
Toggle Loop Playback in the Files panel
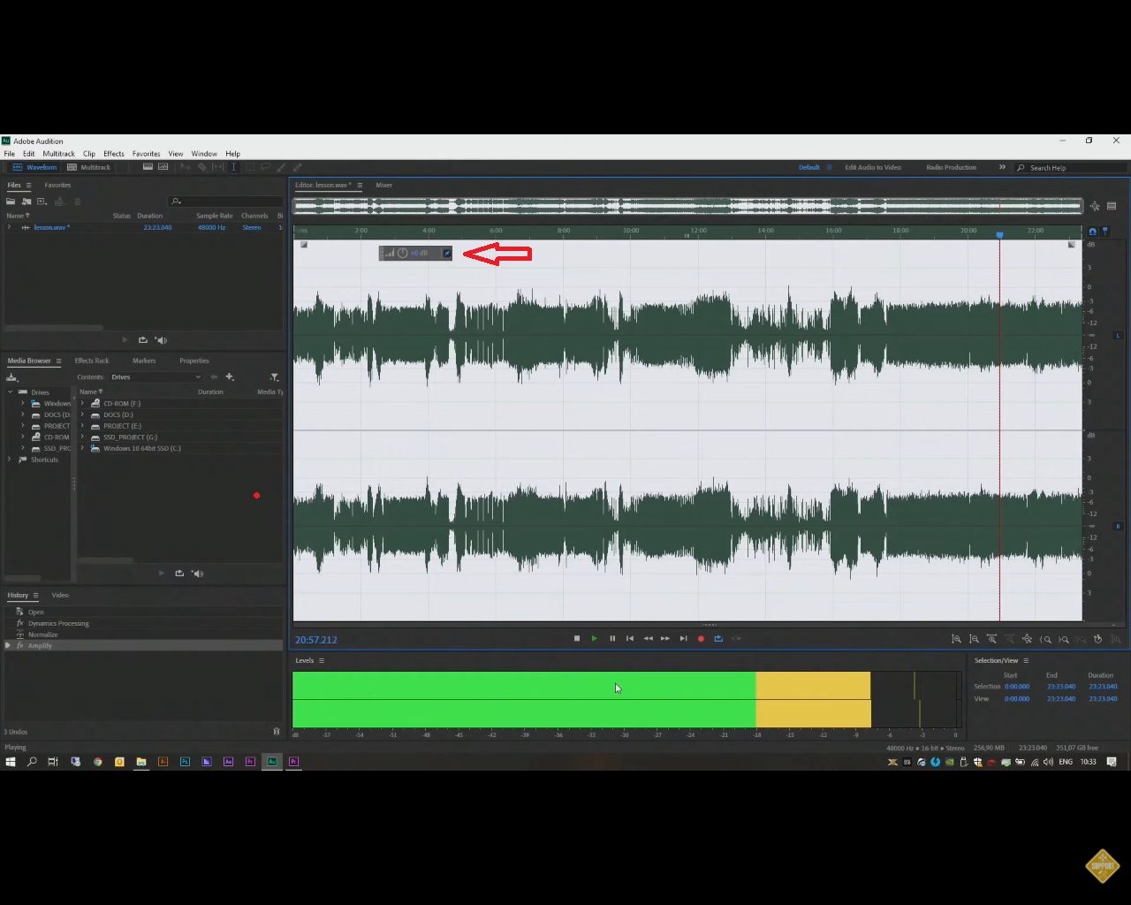pos(143,340)
